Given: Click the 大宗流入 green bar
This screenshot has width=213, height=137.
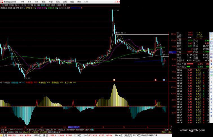Looking at the screenshot, I should click(188, 67).
